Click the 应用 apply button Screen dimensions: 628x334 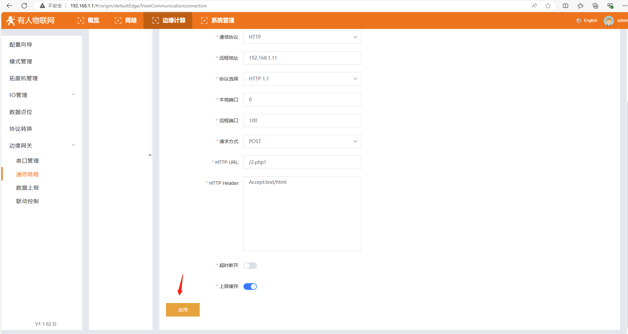(183, 310)
